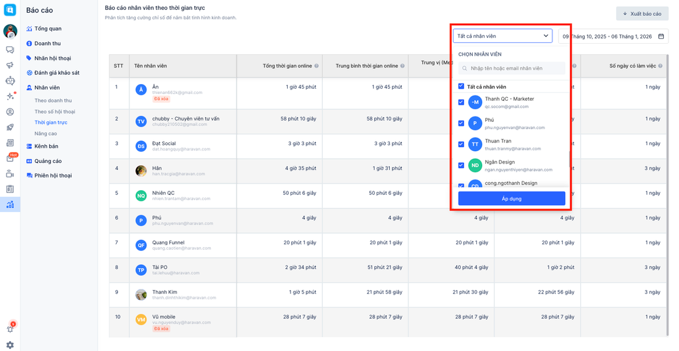
Task: Open the chatbot robot sidebar icon
Action: pos(10,81)
